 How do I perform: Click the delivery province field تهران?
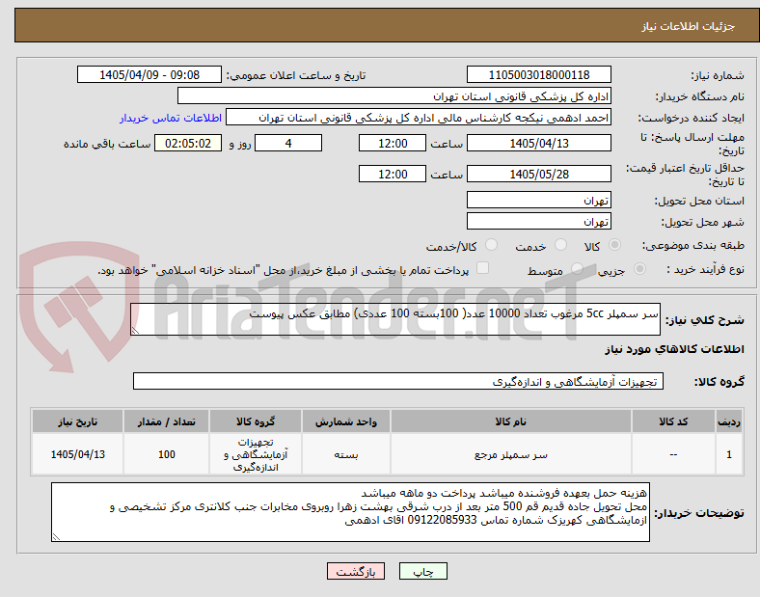click(x=539, y=200)
